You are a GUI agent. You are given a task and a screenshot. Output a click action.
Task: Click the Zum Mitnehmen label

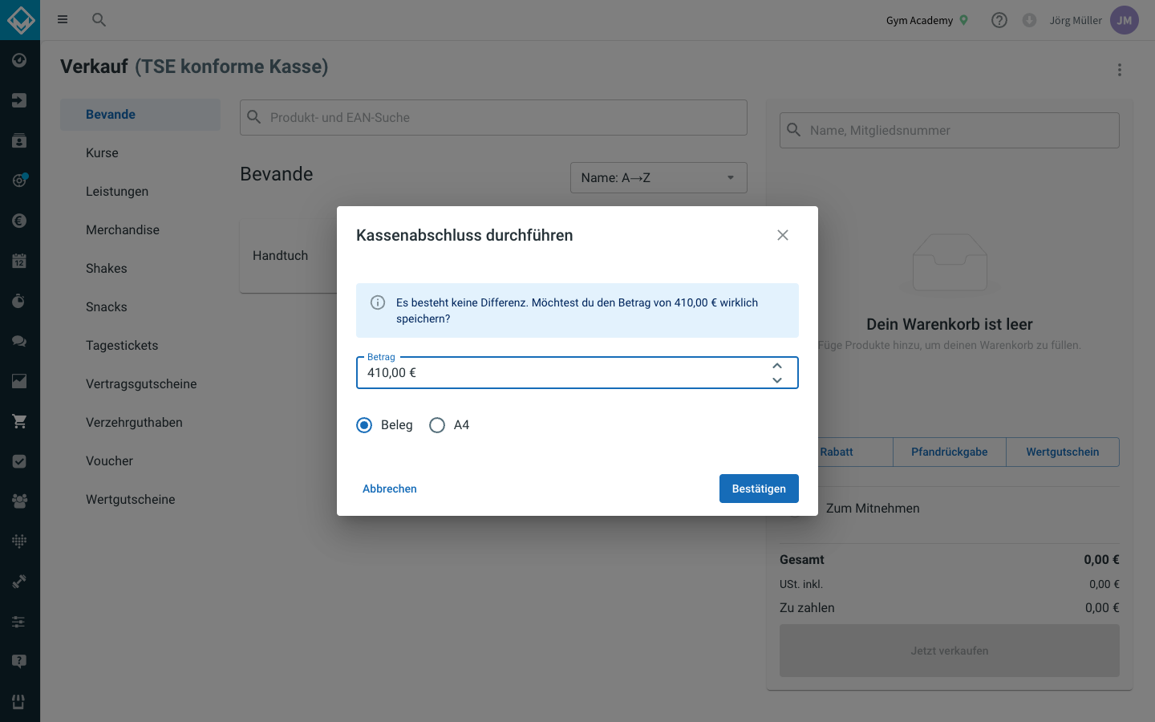(873, 509)
